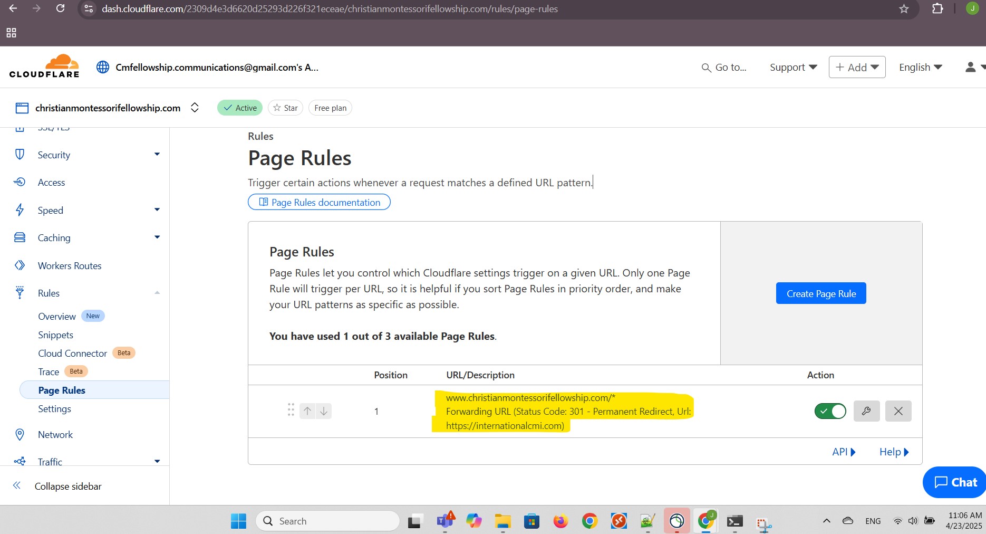Viewport: 986px width, 534px height.
Task: Go back with the browser back arrow
Action: tap(13, 8)
